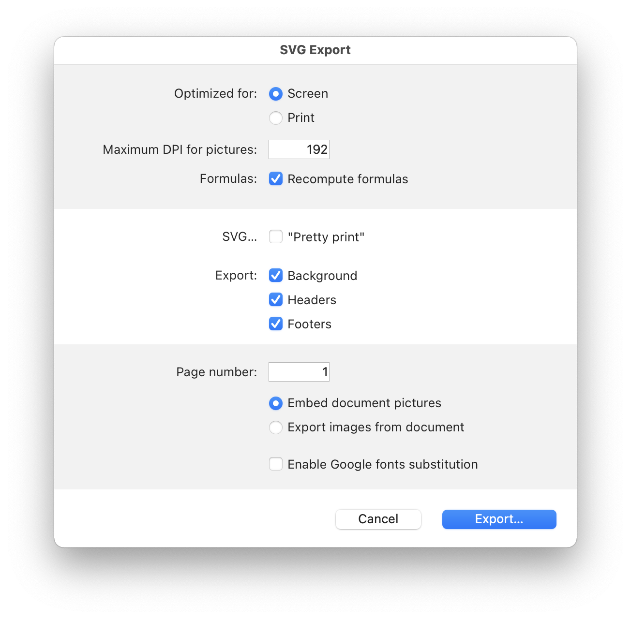Click the Export... button
The width and height of the screenshot is (631, 619).
point(499,519)
